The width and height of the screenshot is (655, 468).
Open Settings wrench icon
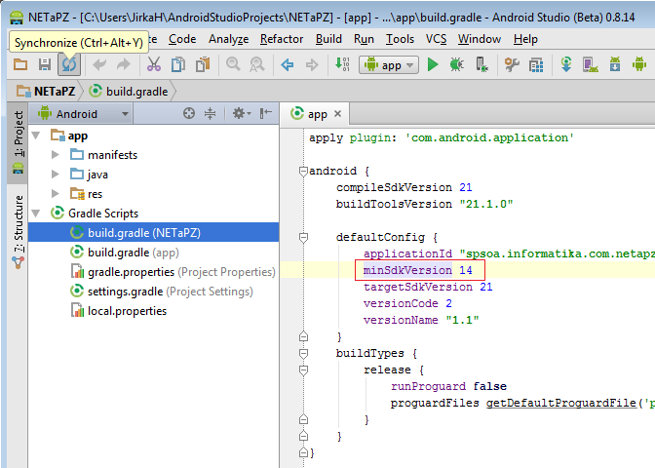click(512, 64)
